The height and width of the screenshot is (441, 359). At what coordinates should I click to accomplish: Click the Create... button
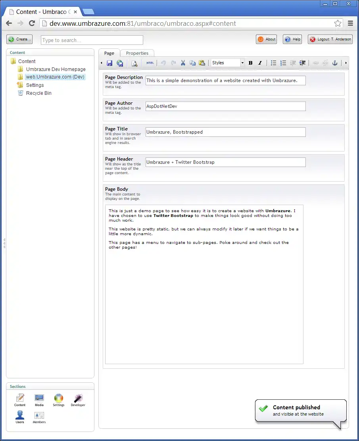19,39
